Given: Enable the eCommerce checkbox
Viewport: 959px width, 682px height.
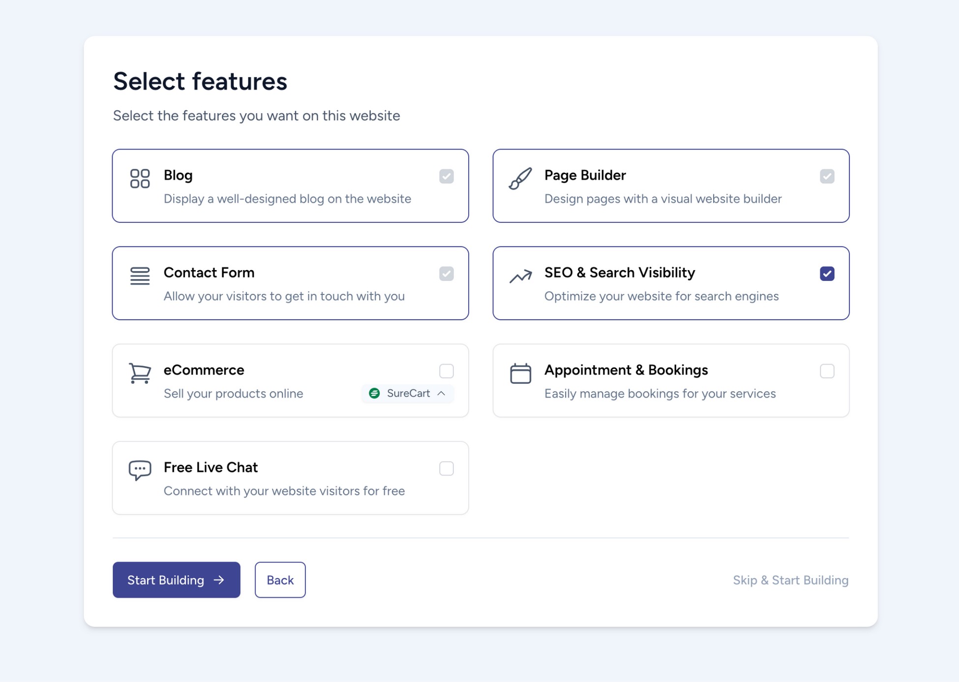Looking at the screenshot, I should point(447,371).
